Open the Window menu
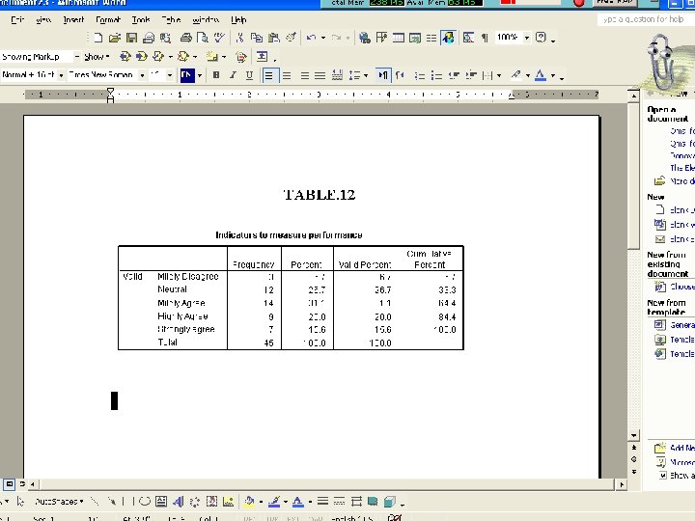Screen dimensions: 695x521 coord(206,19)
